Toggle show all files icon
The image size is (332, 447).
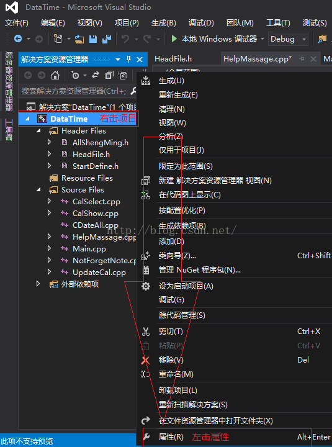(x=123, y=75)
